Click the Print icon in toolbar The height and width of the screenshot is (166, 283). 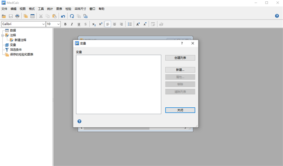pyautogui.click(x=17, y=16)
